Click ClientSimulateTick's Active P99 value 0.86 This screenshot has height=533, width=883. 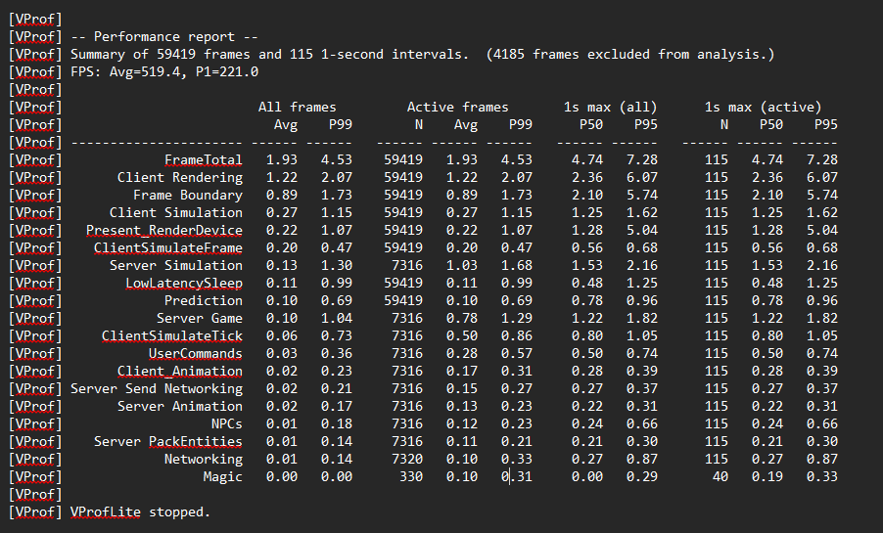click(x=517, y=336)
